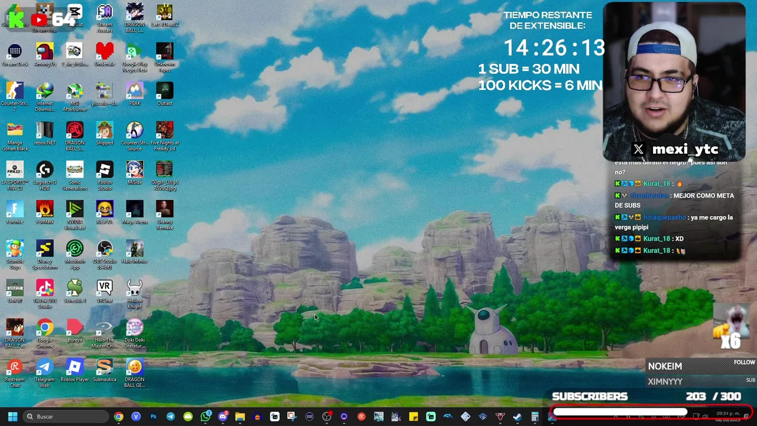
Task: Launch Granny Remake from the desktop
Action: pos(164,215)
